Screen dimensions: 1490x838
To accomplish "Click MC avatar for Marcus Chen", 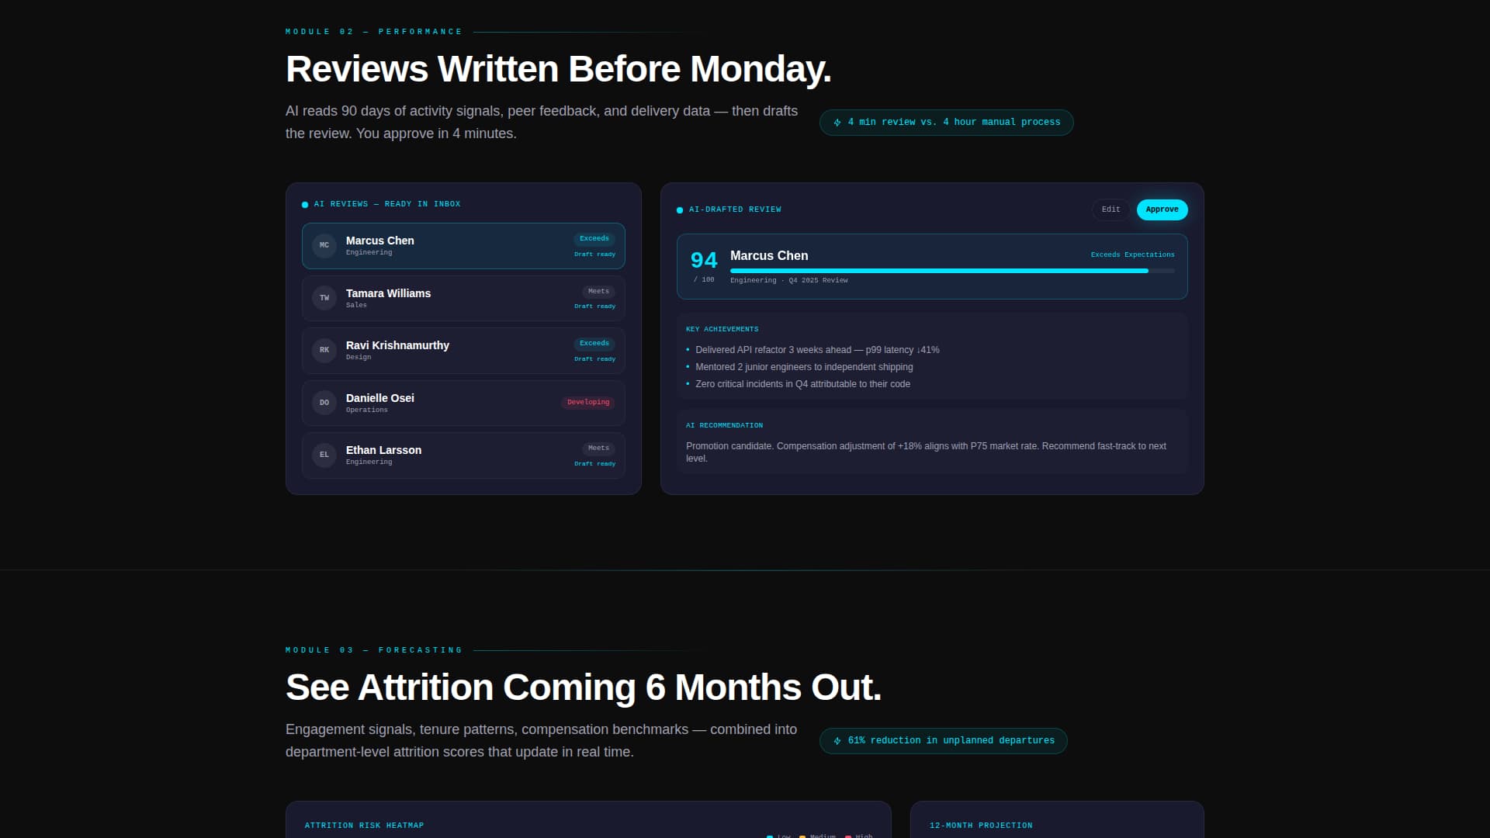I will tap(324, 245).
